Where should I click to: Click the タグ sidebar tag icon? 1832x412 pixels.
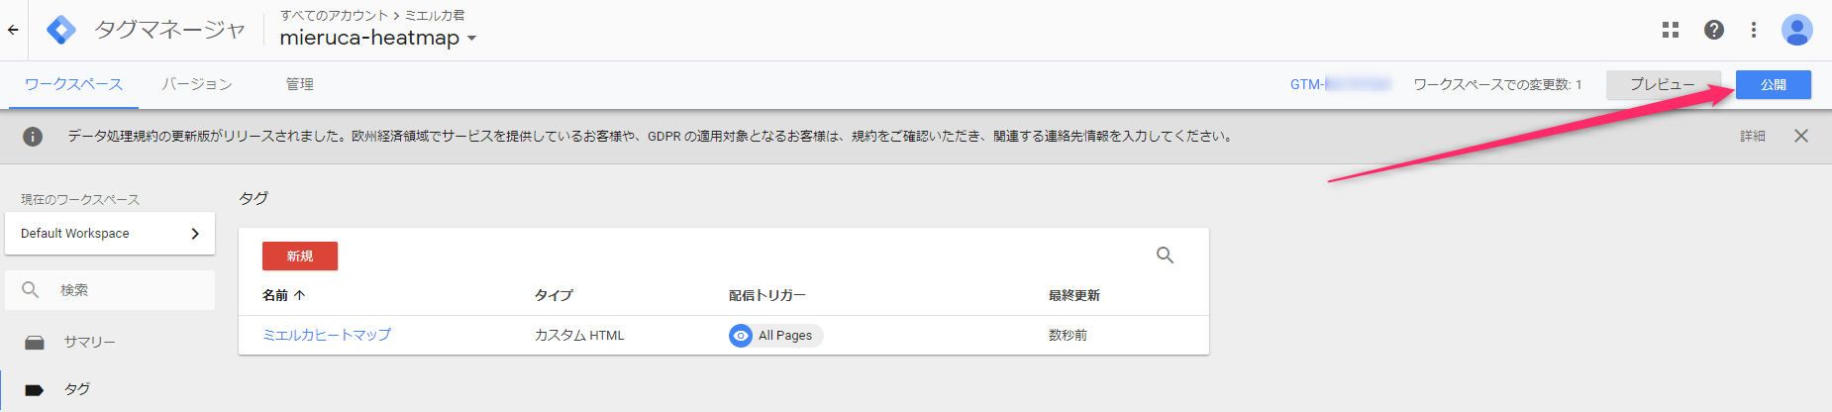(x=35, y=390)
